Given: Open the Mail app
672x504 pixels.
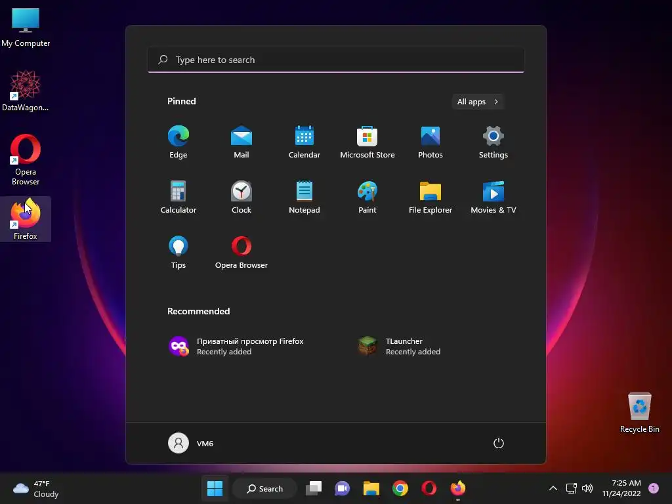Looking at the screenshot, I should click(x=241, y=142).
